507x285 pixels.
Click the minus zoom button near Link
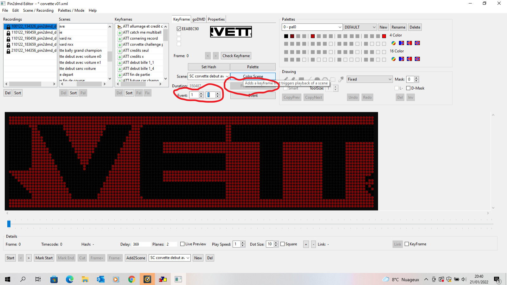click(x=313, y=244)
